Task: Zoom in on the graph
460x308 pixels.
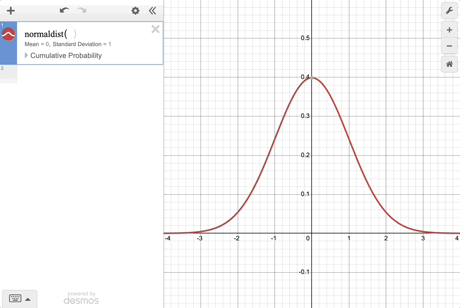Action: [x=449, y=30]
